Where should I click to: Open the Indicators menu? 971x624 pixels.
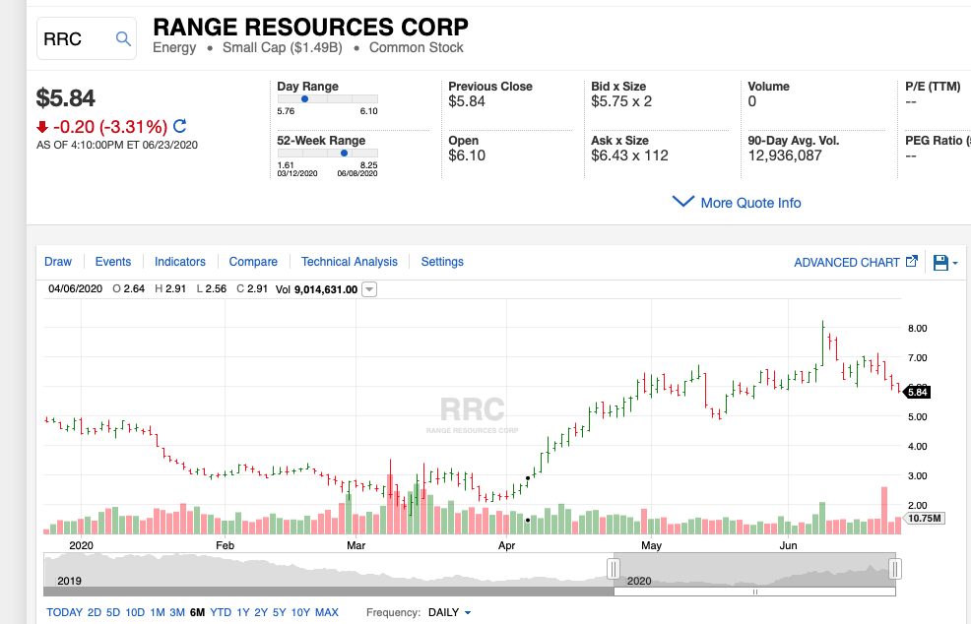[x=179, y=262]
